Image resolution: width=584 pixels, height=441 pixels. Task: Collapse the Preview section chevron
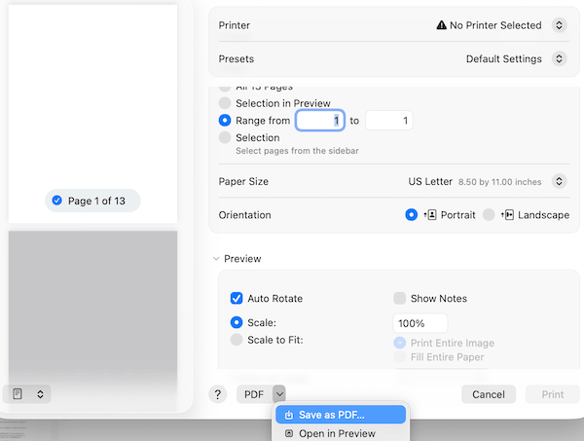click(216, 259)
